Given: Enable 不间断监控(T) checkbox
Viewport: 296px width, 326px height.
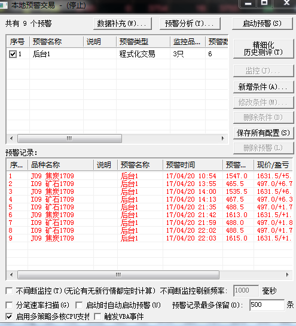Looking at the screenshot, I should [9, 291].
